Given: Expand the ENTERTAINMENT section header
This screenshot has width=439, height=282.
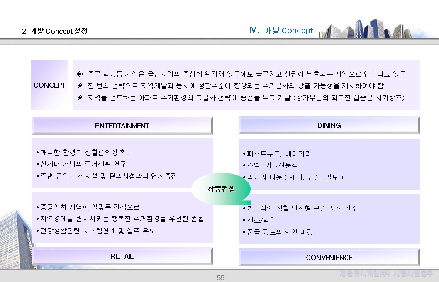Looking at the screenshot, I should click(122, 125).
